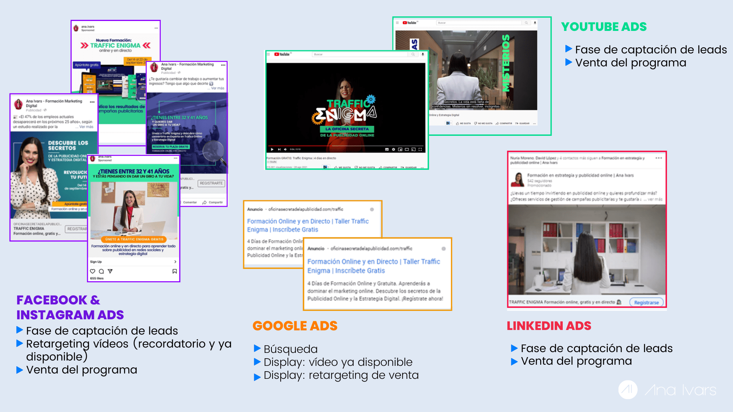733x412 pixels.
Task: Click Sign Up on the Instagram ad
Action: 96,262
